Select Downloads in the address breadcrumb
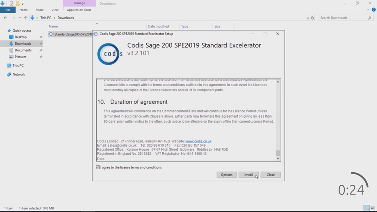 coord(66,18)
